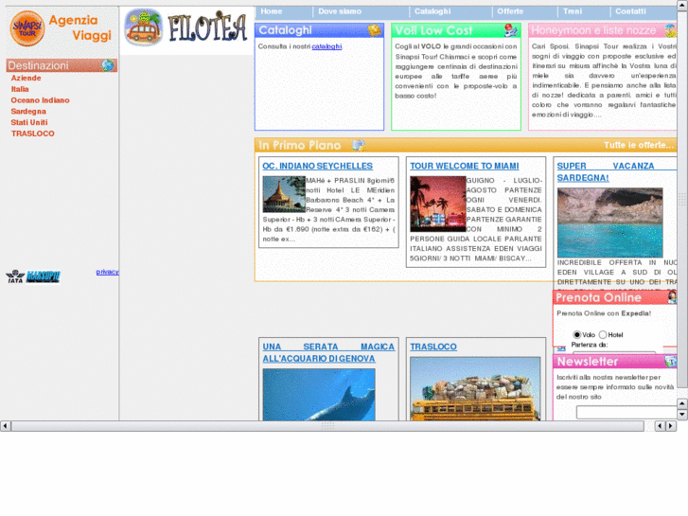Screen dimensions: 688x516
Task: Click the Seychelles temple thumbnail
Action: coord(284,194)
